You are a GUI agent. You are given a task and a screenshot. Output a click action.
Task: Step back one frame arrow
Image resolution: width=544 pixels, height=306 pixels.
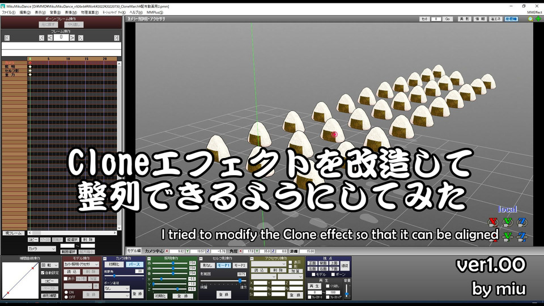click(x=50, y=38)
